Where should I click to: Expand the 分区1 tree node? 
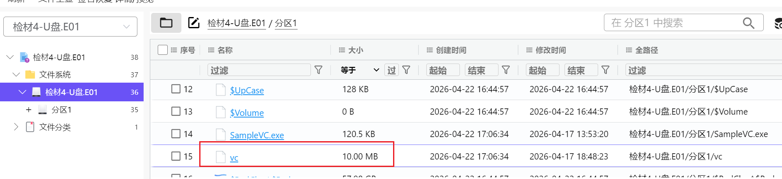[x=29, y=110]
